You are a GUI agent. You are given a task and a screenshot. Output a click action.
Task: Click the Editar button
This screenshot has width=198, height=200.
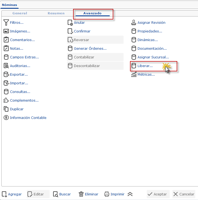click(x=38, y=194)
